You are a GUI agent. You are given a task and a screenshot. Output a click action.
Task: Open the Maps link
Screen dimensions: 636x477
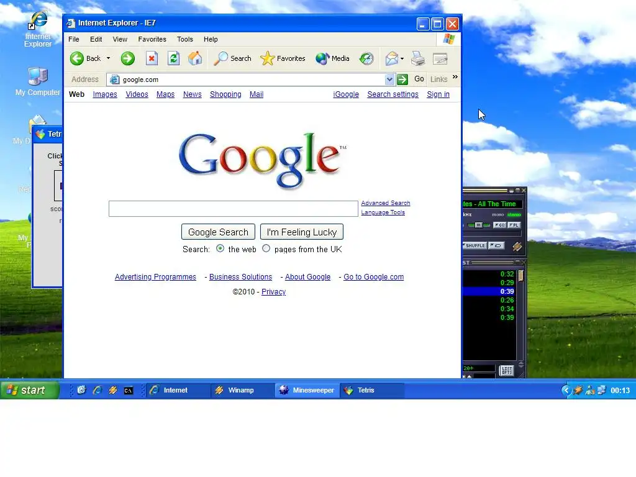[x=165, y=94]
